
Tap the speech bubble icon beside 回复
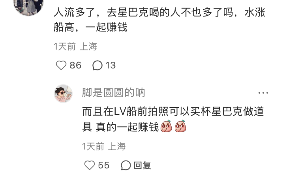coord(126,165)
